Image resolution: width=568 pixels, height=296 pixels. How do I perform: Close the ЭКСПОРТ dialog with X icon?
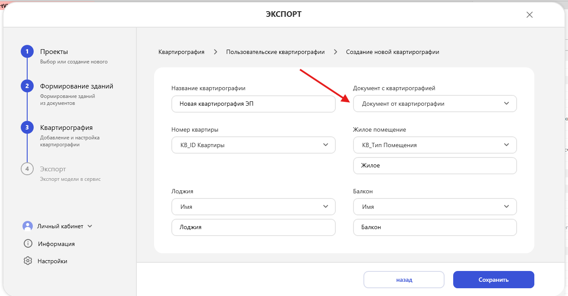point(530,15)
